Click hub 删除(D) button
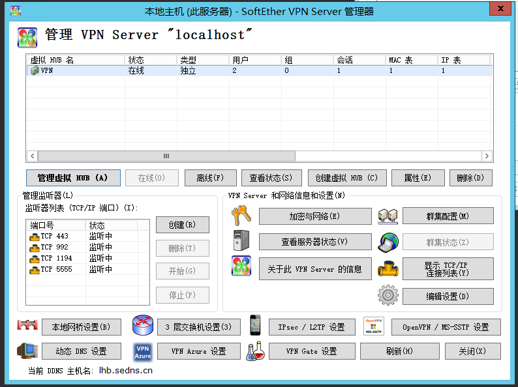 471,178
